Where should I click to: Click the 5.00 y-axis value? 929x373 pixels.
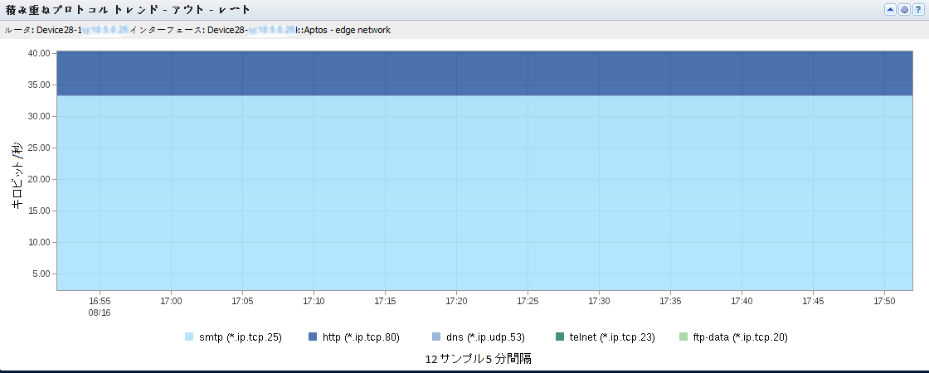[42, 274]
